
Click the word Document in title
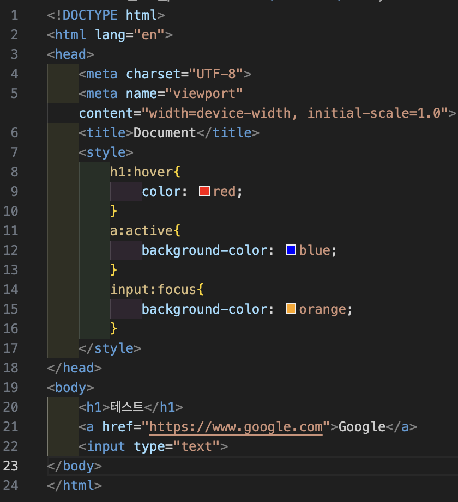click(165, 133)
